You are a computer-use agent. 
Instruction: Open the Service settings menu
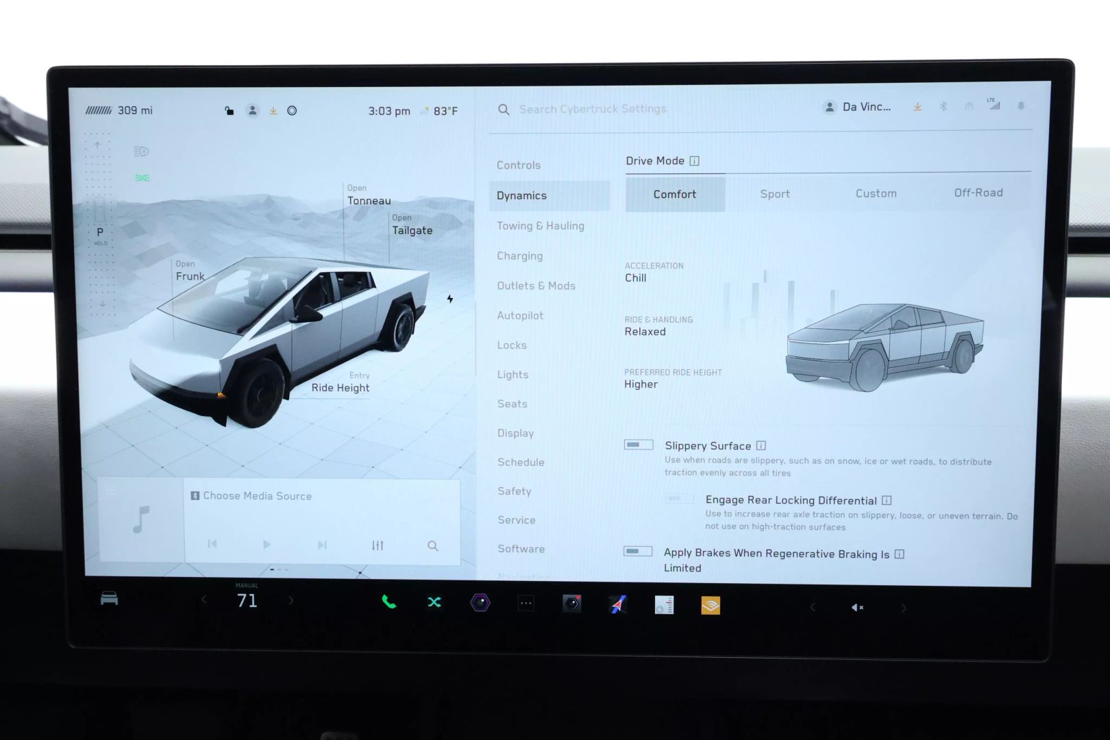[x=517, y=519]
